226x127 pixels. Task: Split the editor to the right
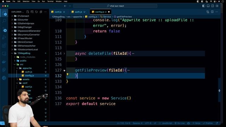click(212, 12)
